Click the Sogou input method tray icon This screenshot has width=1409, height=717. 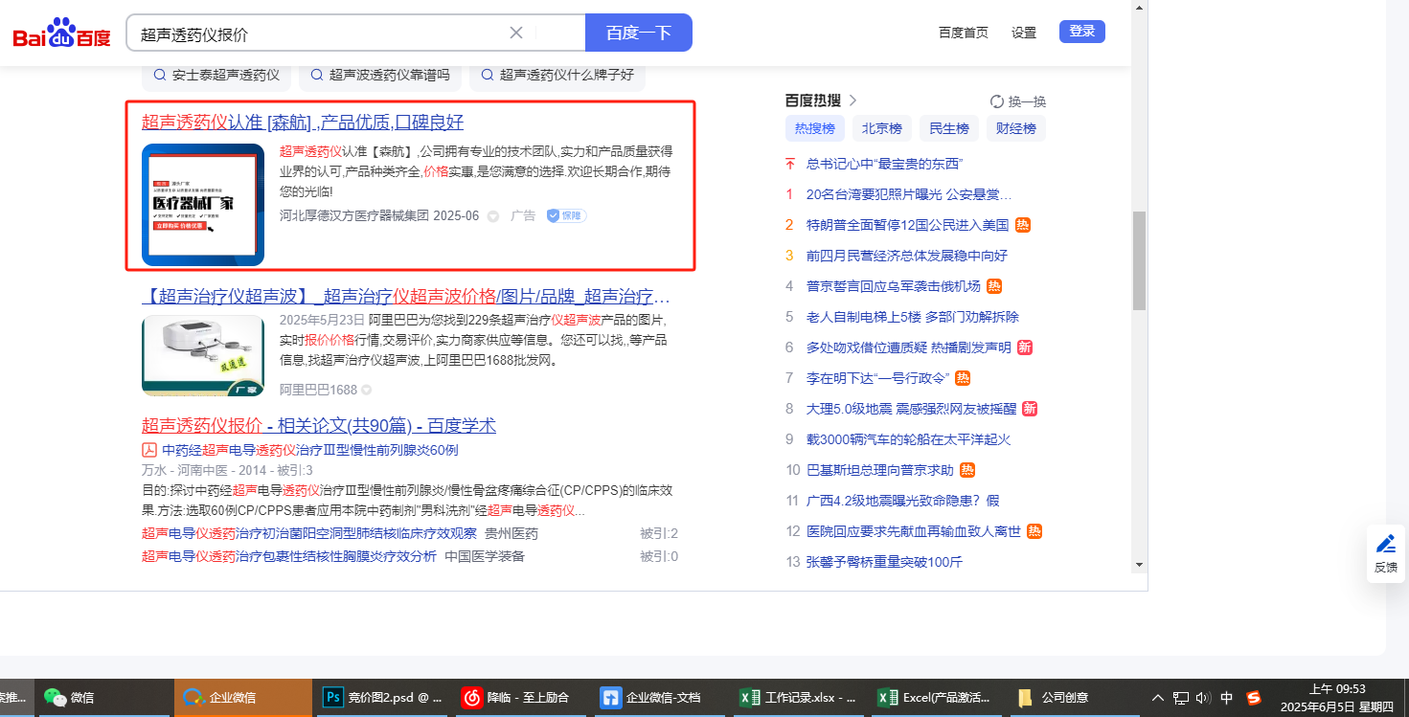1253,698
